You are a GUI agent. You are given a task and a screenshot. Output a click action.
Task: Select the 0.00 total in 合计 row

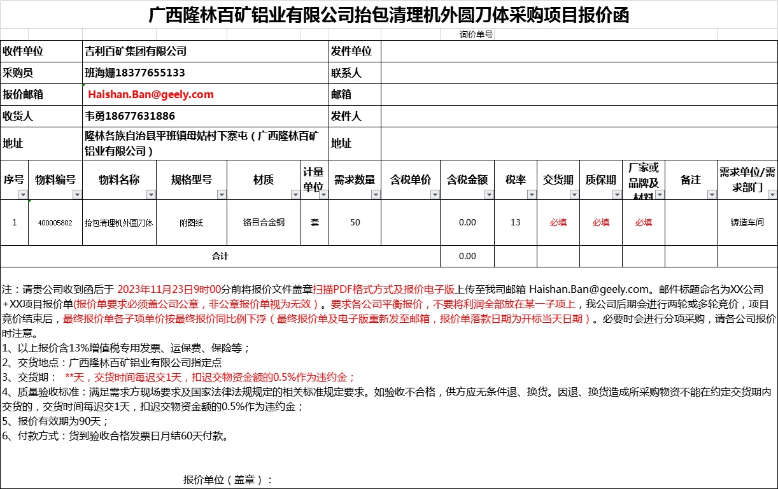(467, 256)
